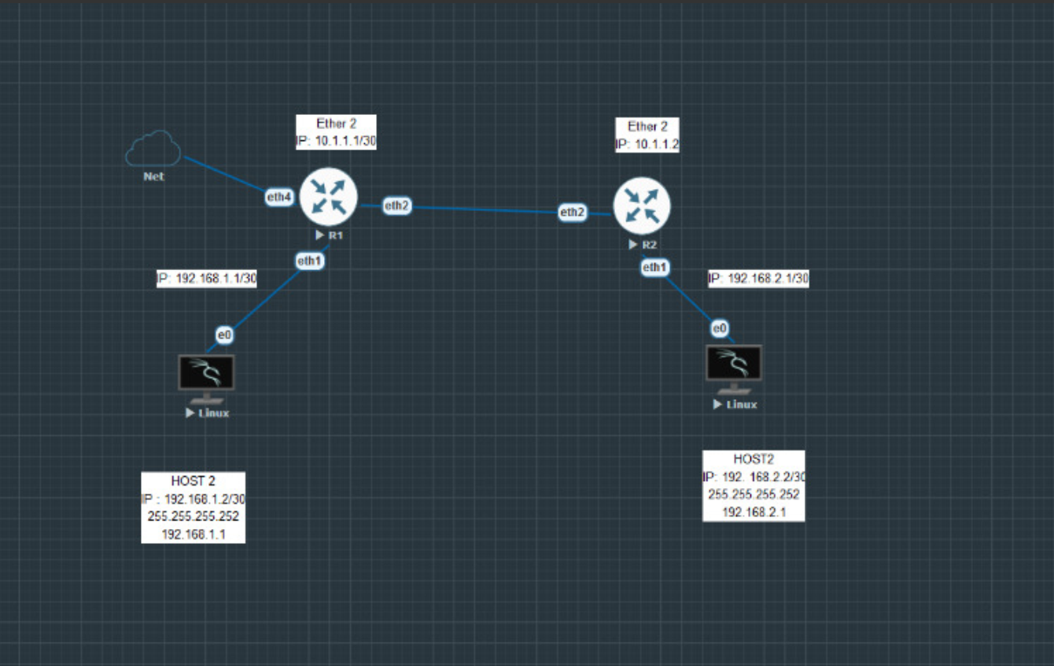Select the HOST2 192.168.2.2/30 info box

click(x=754, y=486)
